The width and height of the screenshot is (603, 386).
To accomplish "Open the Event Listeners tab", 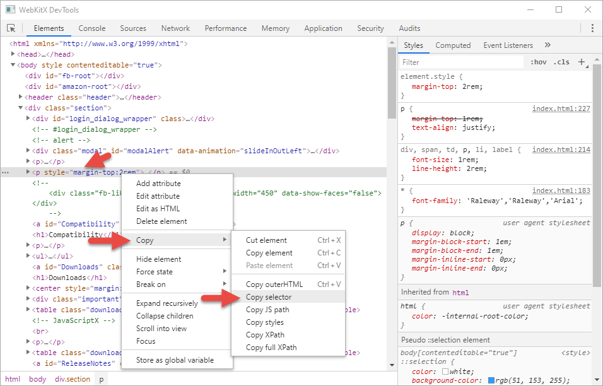I will click(x=508, y=45).
